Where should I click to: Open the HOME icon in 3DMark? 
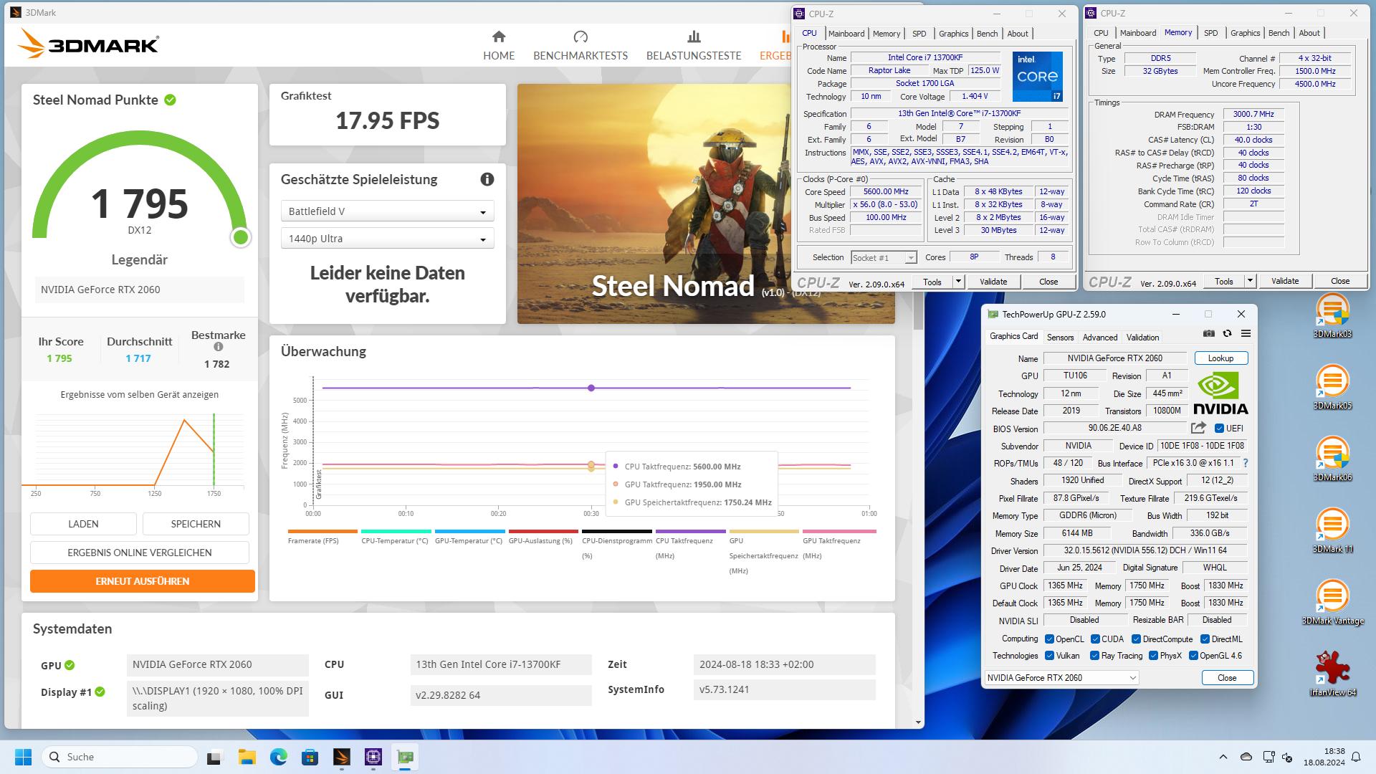499,37
